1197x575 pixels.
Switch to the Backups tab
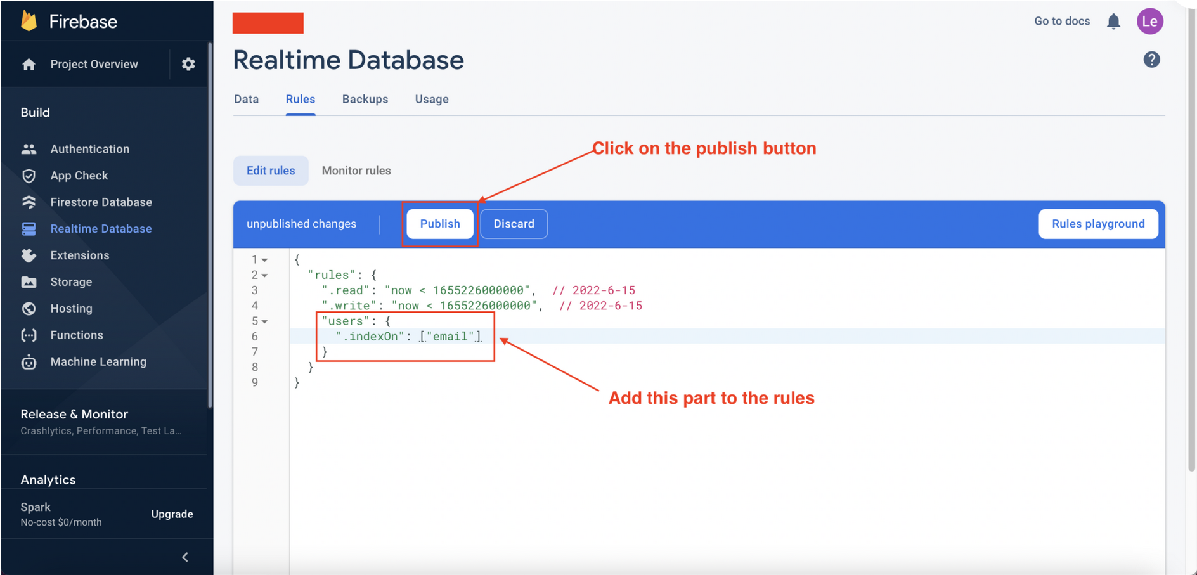point(365,100)
